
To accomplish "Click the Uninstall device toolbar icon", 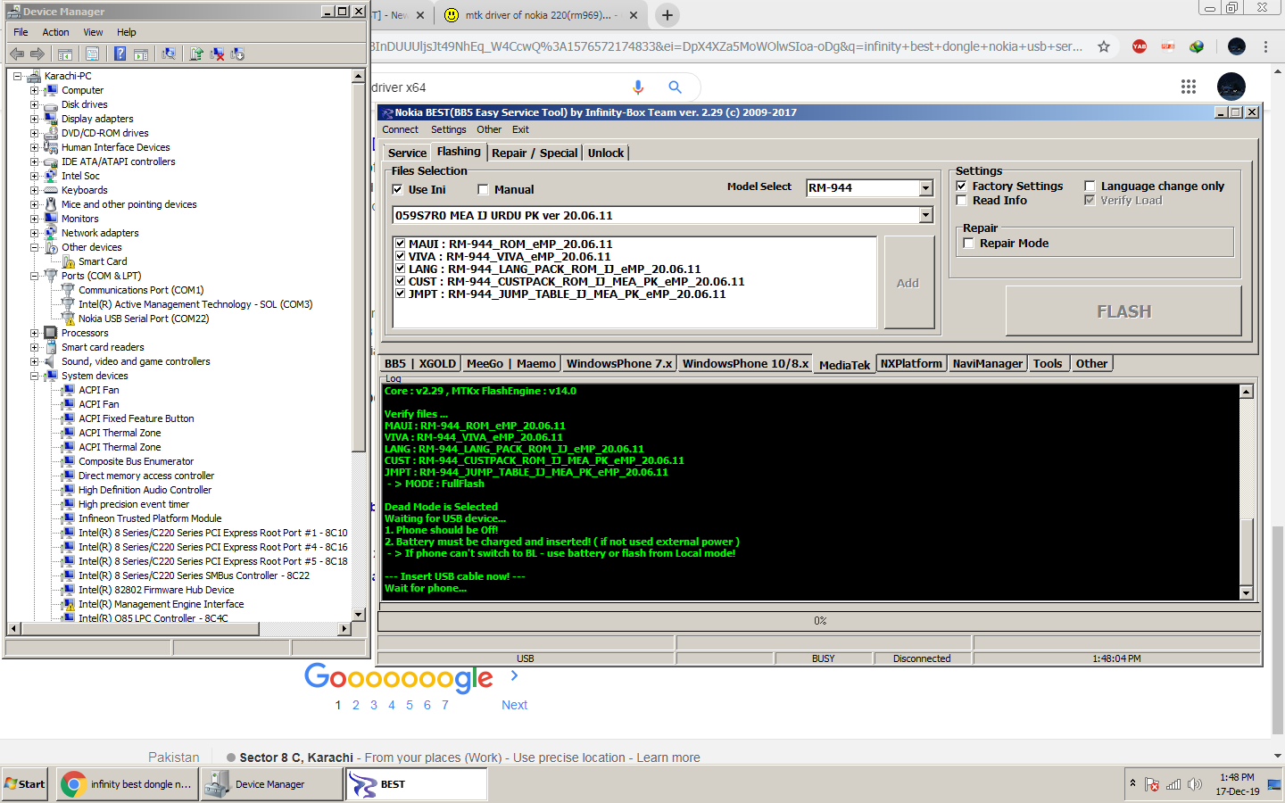I will coord(217,54).
